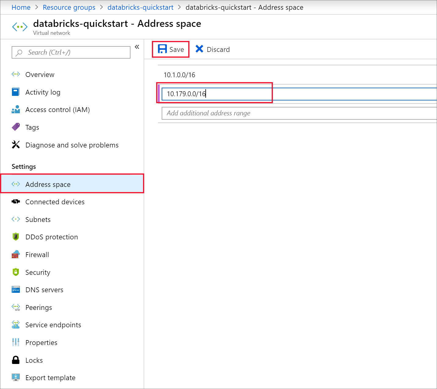Select the Subnets icon in sidebar
The width and height of the screenshot is (437, 389).
(16, 219)
